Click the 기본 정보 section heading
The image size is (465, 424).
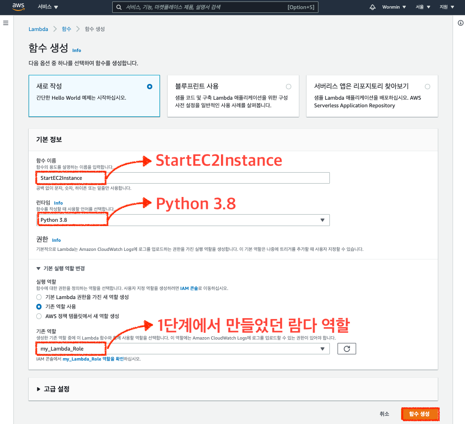pyautogui.click(x=49, y=140)
